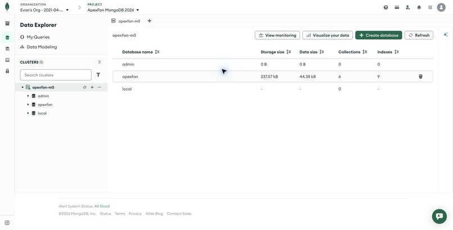
Task: Sort by Storage size column
Action: pyautogui.click(x=289, y=52)
